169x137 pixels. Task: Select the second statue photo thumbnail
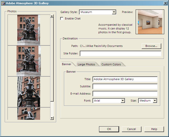coord(29,61)
